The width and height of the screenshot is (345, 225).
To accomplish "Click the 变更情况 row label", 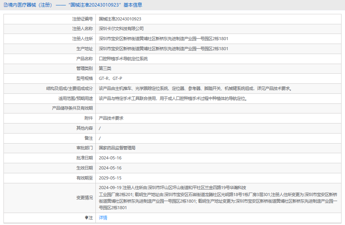I will [85, 198].
